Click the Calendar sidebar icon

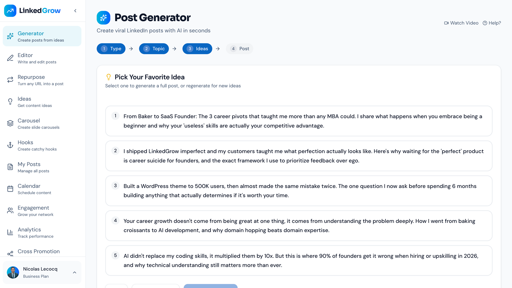click(10, 189)
